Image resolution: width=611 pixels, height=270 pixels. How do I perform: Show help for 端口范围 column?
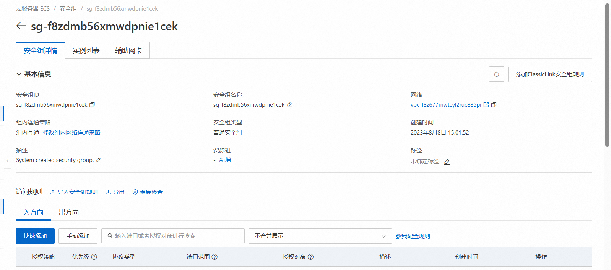214,257
